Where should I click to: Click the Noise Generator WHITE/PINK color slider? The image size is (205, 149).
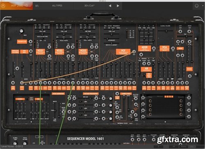[x=55, y=110]
